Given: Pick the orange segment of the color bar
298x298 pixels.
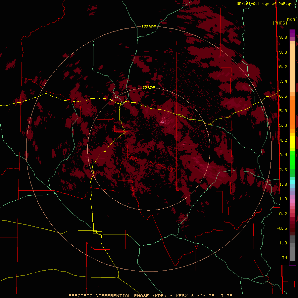Looking at the screenshot, I should coord(292,114).
